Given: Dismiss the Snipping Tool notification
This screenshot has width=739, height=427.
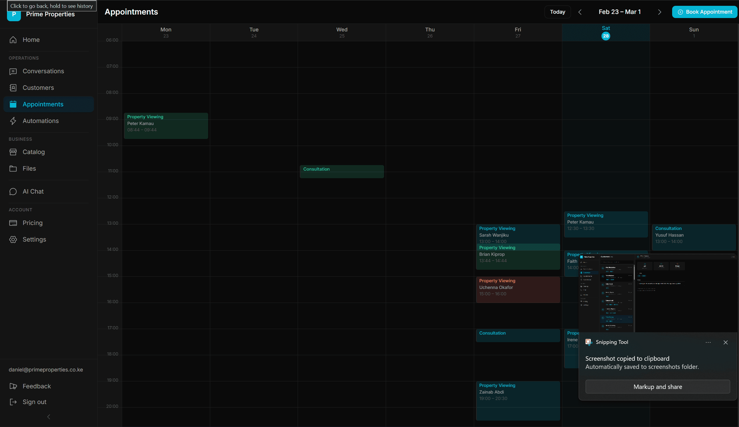Looking at the screenshot, I should pyautogui.click(x=726, y=342).
